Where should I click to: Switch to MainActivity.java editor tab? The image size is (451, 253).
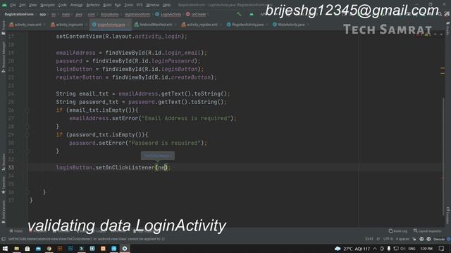click(x=291, y=25)
